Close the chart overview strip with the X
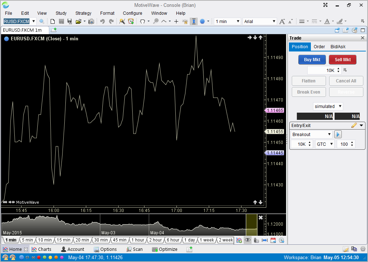This screenshot has height=262, width=368. [261, 218]
